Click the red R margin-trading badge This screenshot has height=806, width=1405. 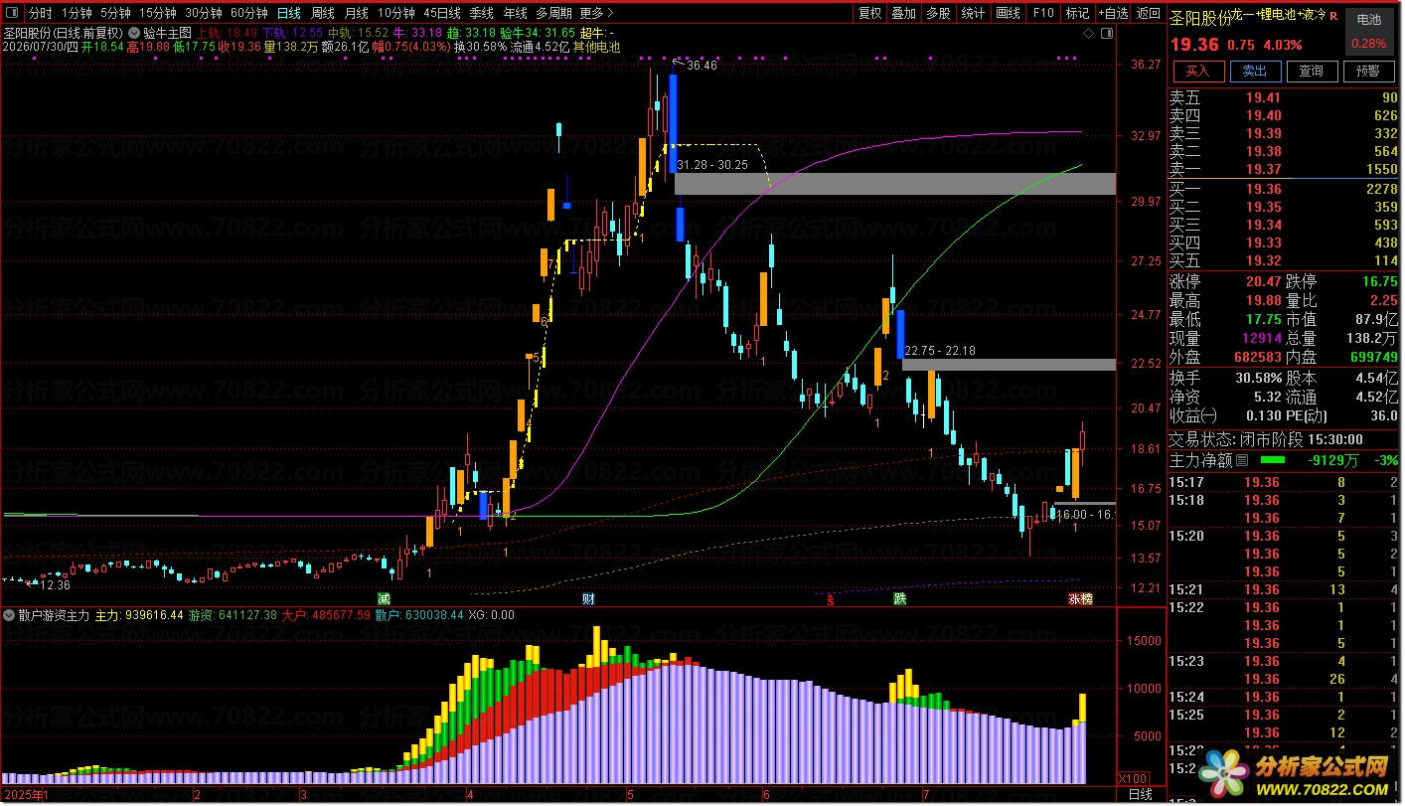[x=1332, y=18]
